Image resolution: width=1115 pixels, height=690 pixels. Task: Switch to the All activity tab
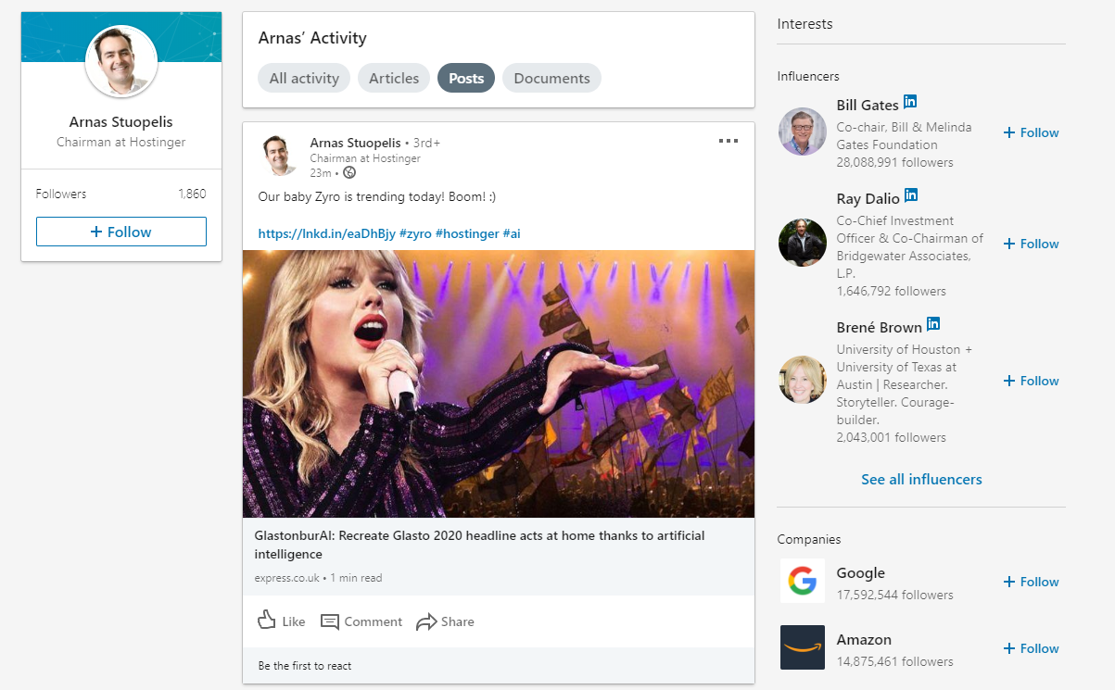point(304,78)
